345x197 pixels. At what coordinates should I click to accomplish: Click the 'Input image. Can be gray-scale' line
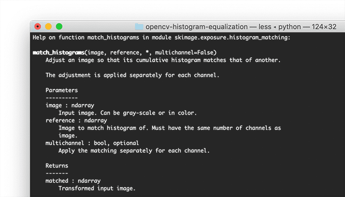tap(128, 113)
